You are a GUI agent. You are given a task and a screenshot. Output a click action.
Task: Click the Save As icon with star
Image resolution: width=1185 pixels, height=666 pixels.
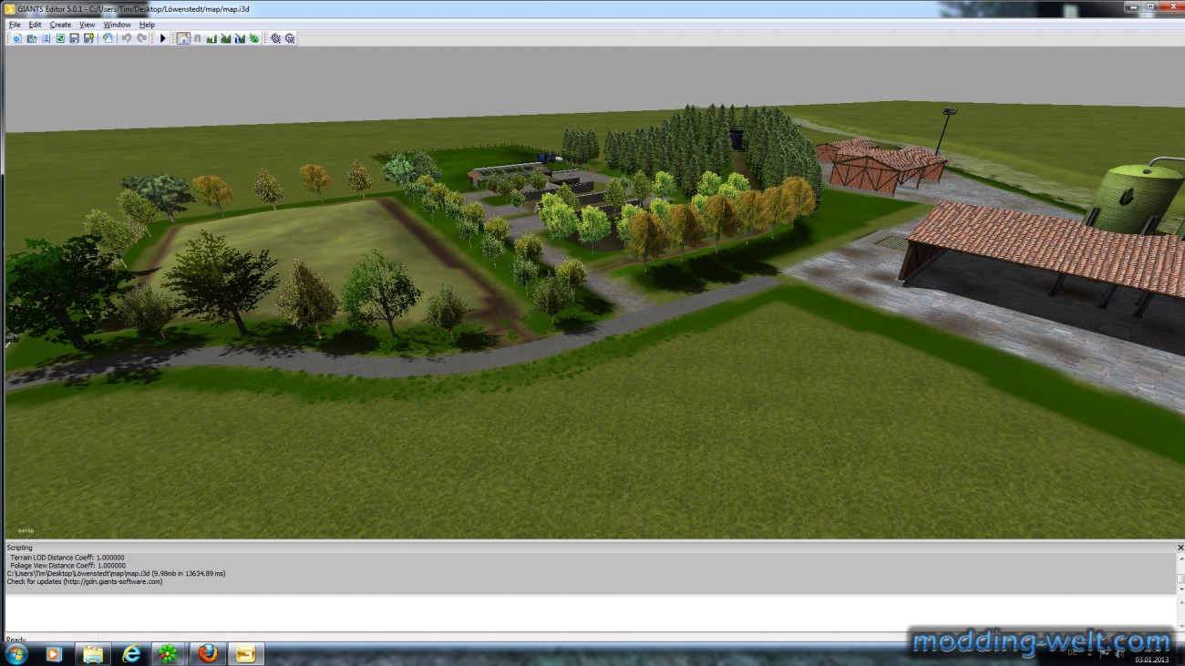(x=88, y=38)
